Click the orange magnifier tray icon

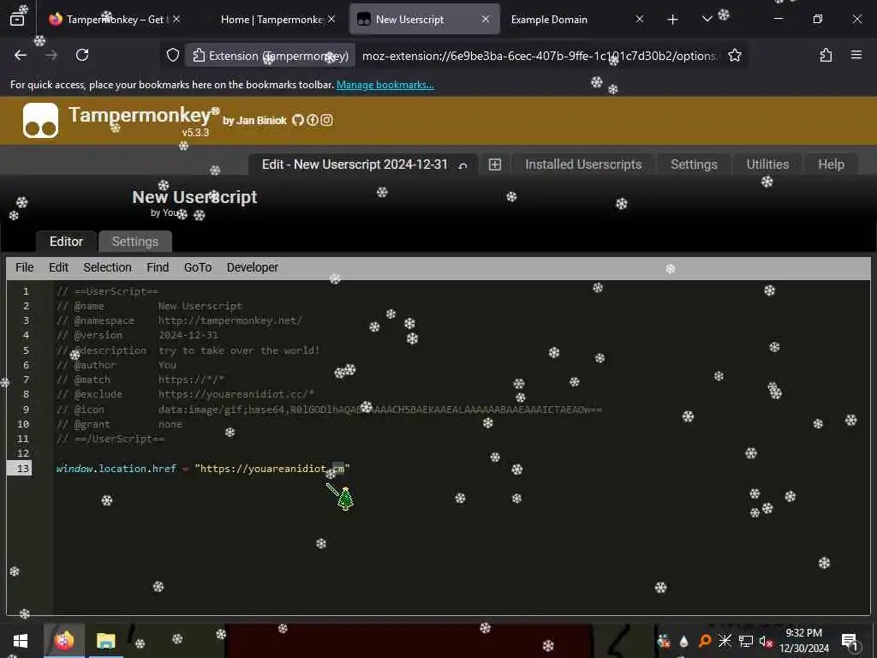click(x=704, y=641)
